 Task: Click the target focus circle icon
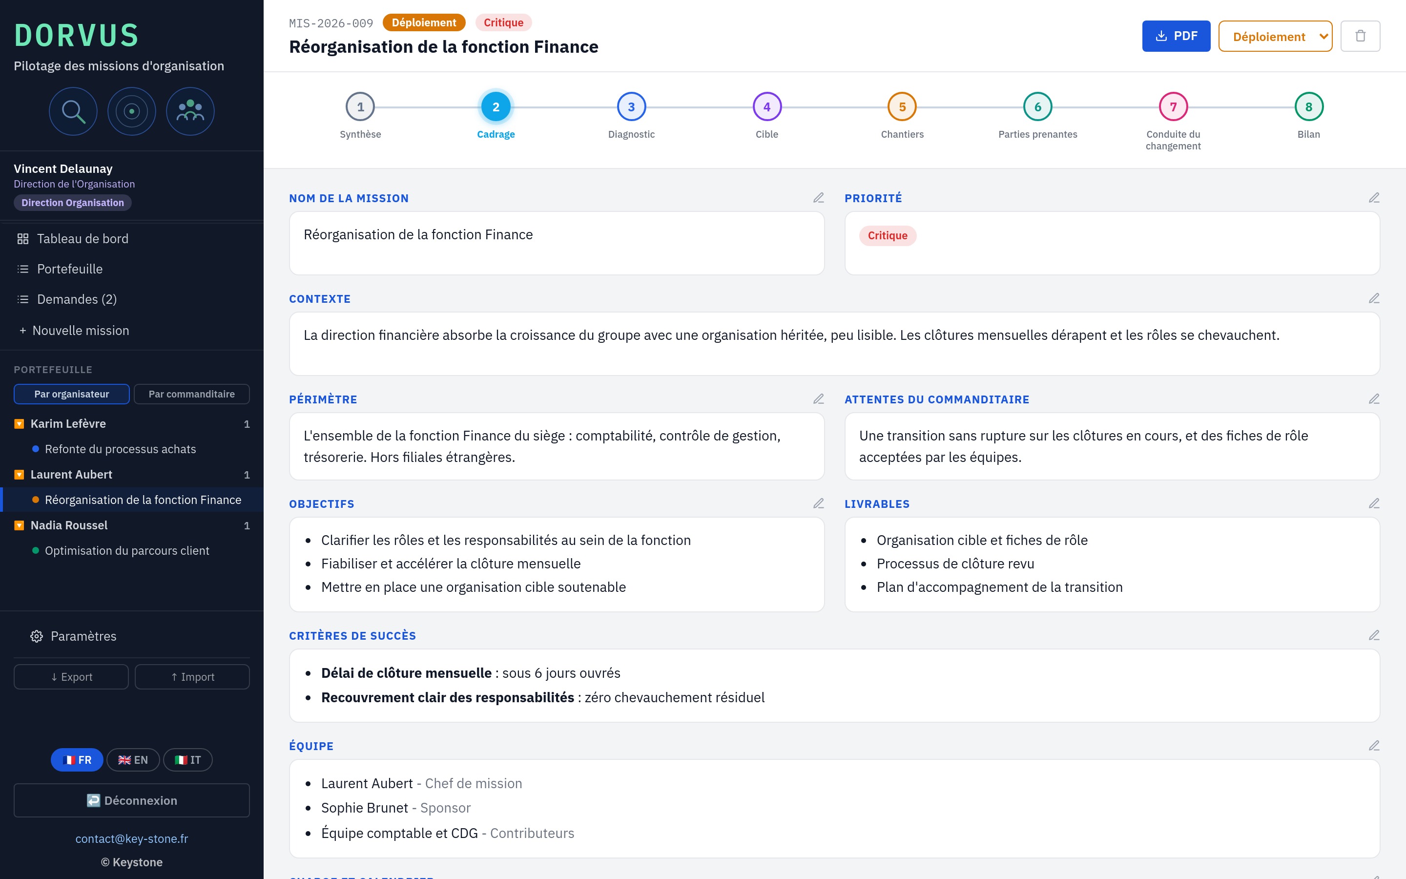132,111
